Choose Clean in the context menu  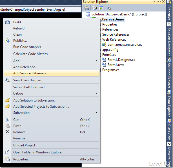click(52, 34)
